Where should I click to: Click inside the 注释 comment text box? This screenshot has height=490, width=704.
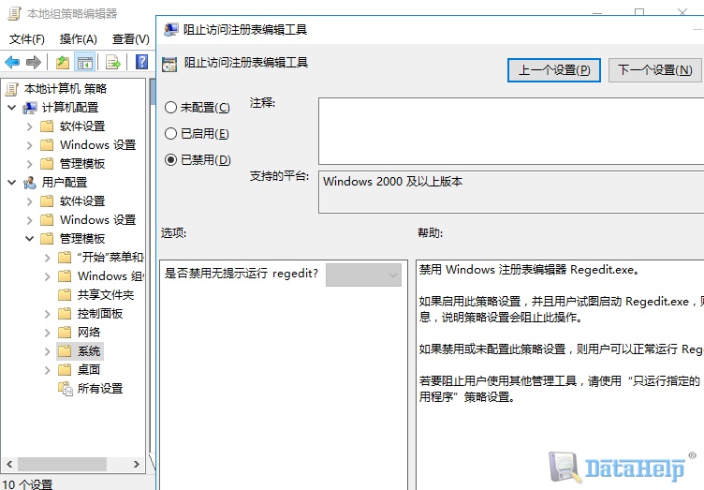511,131
